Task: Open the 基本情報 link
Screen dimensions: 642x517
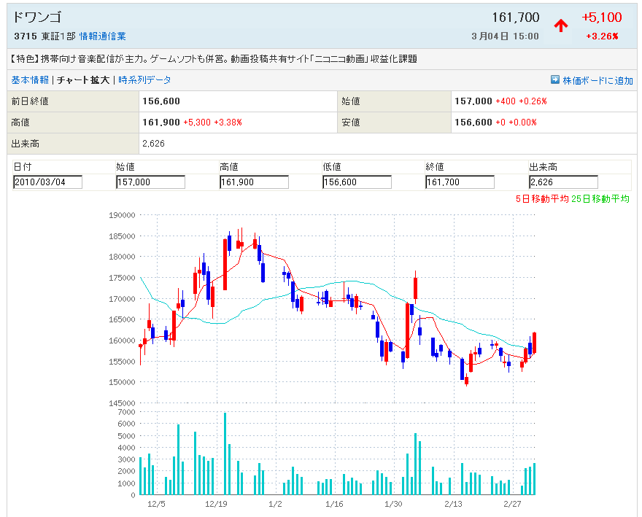Action: [x=30, y=80]
